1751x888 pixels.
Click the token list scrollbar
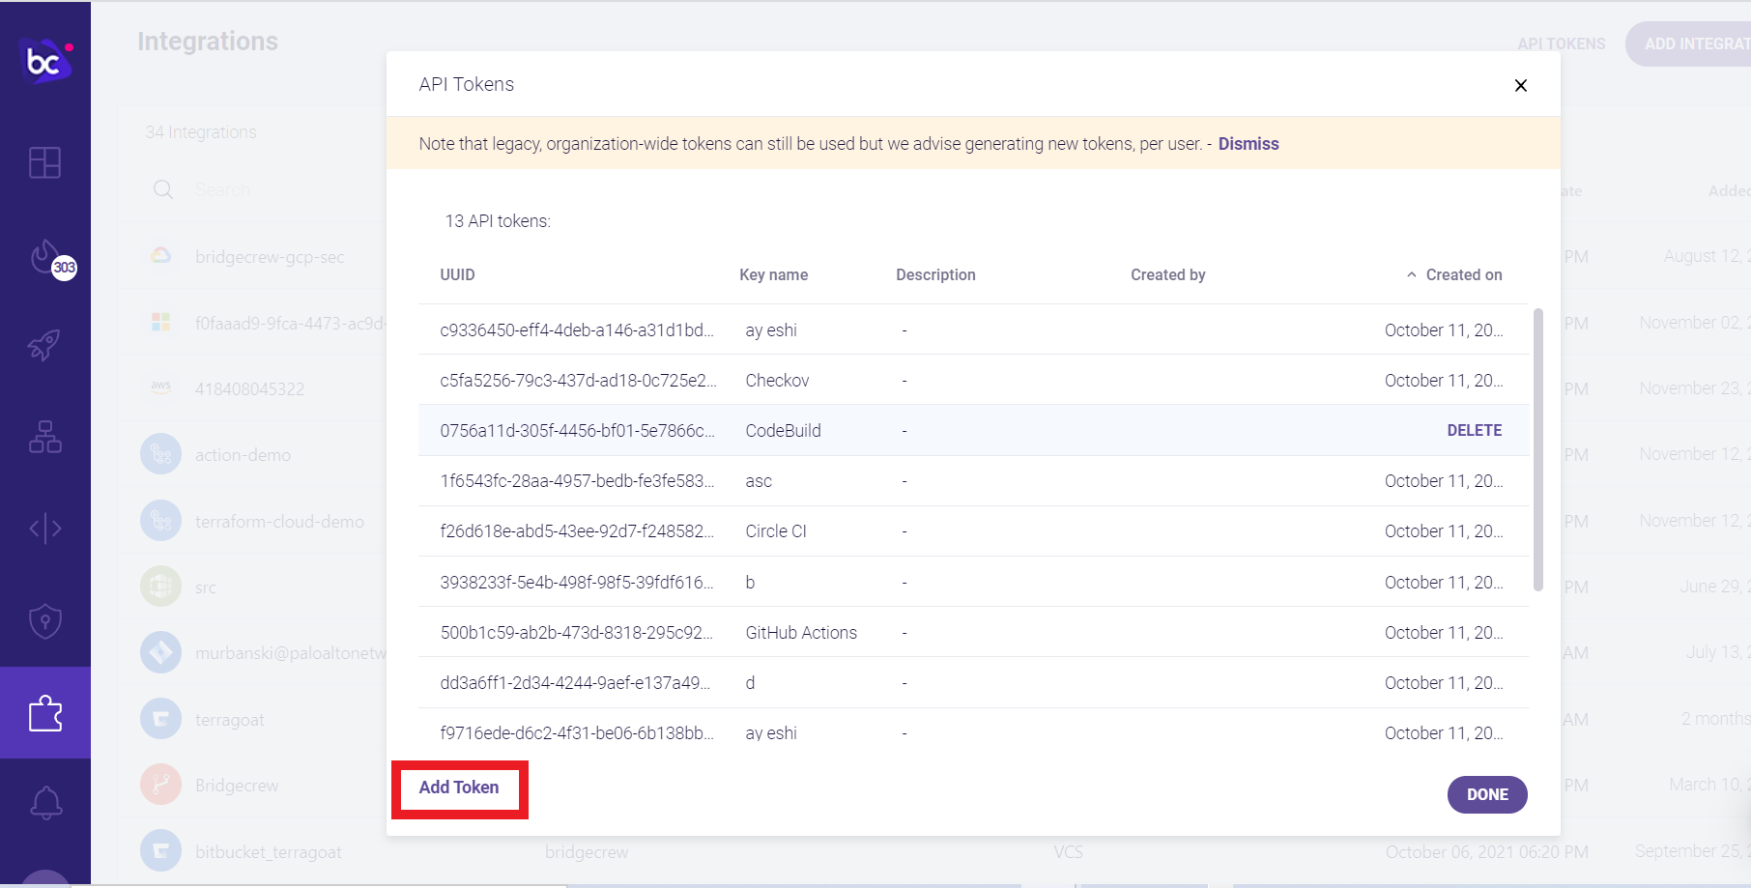click(x=1538, y=449)
